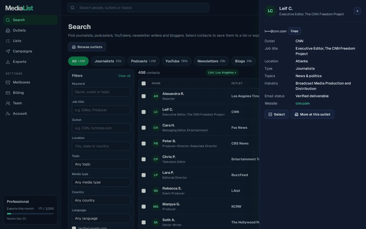
Task: Click the Browse outlets button
Action: click(87, 47)
